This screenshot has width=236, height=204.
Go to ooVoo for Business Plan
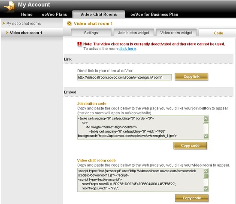154,15
